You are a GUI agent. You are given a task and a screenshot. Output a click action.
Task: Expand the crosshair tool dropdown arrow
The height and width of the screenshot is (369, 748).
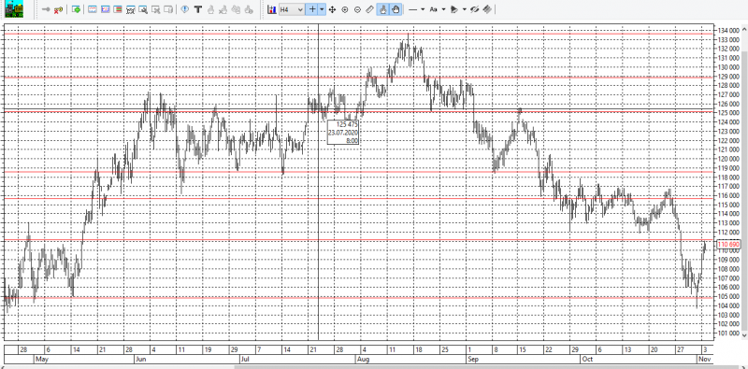322,9
